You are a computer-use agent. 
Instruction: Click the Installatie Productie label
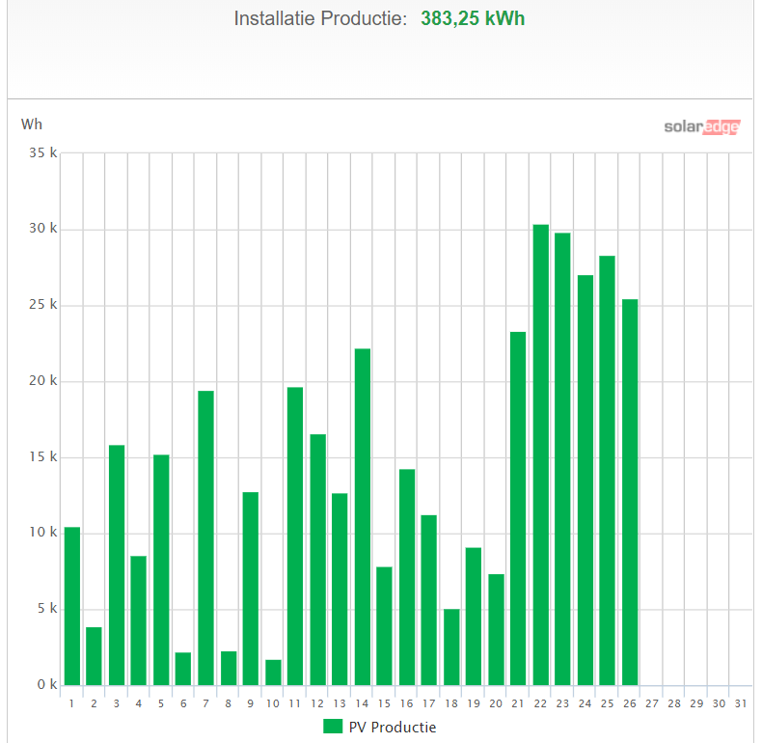tap(320, 19)
